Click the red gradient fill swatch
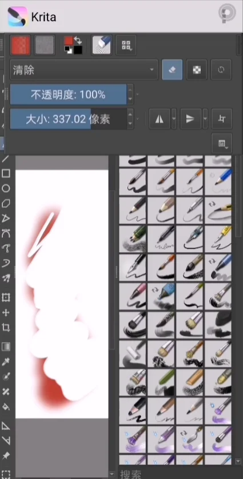 click(x=21, y=45)
